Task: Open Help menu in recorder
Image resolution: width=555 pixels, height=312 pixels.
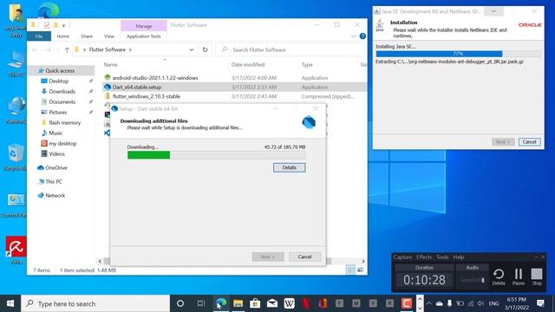Action: (x=459, y=257)
